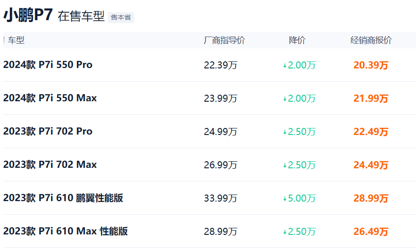Select the 2023款 P7i 702 Pro entry

[x=48, y=131]
